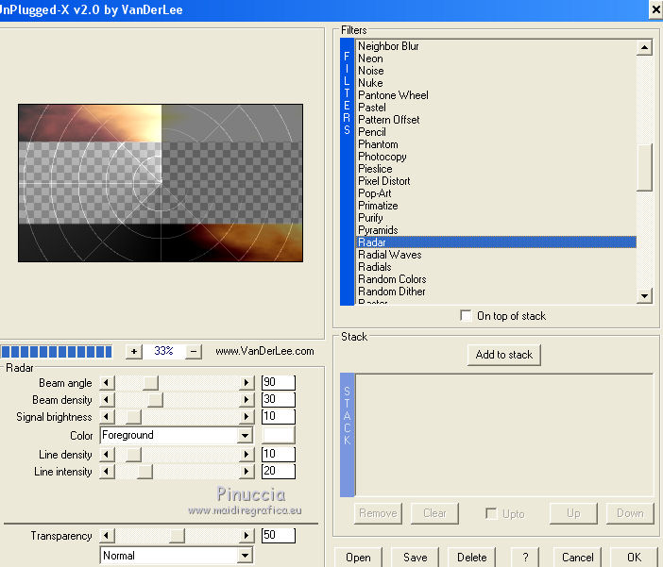Click the Signal brightness left arrow
The image size is (663, 567).
pos(107,417)
